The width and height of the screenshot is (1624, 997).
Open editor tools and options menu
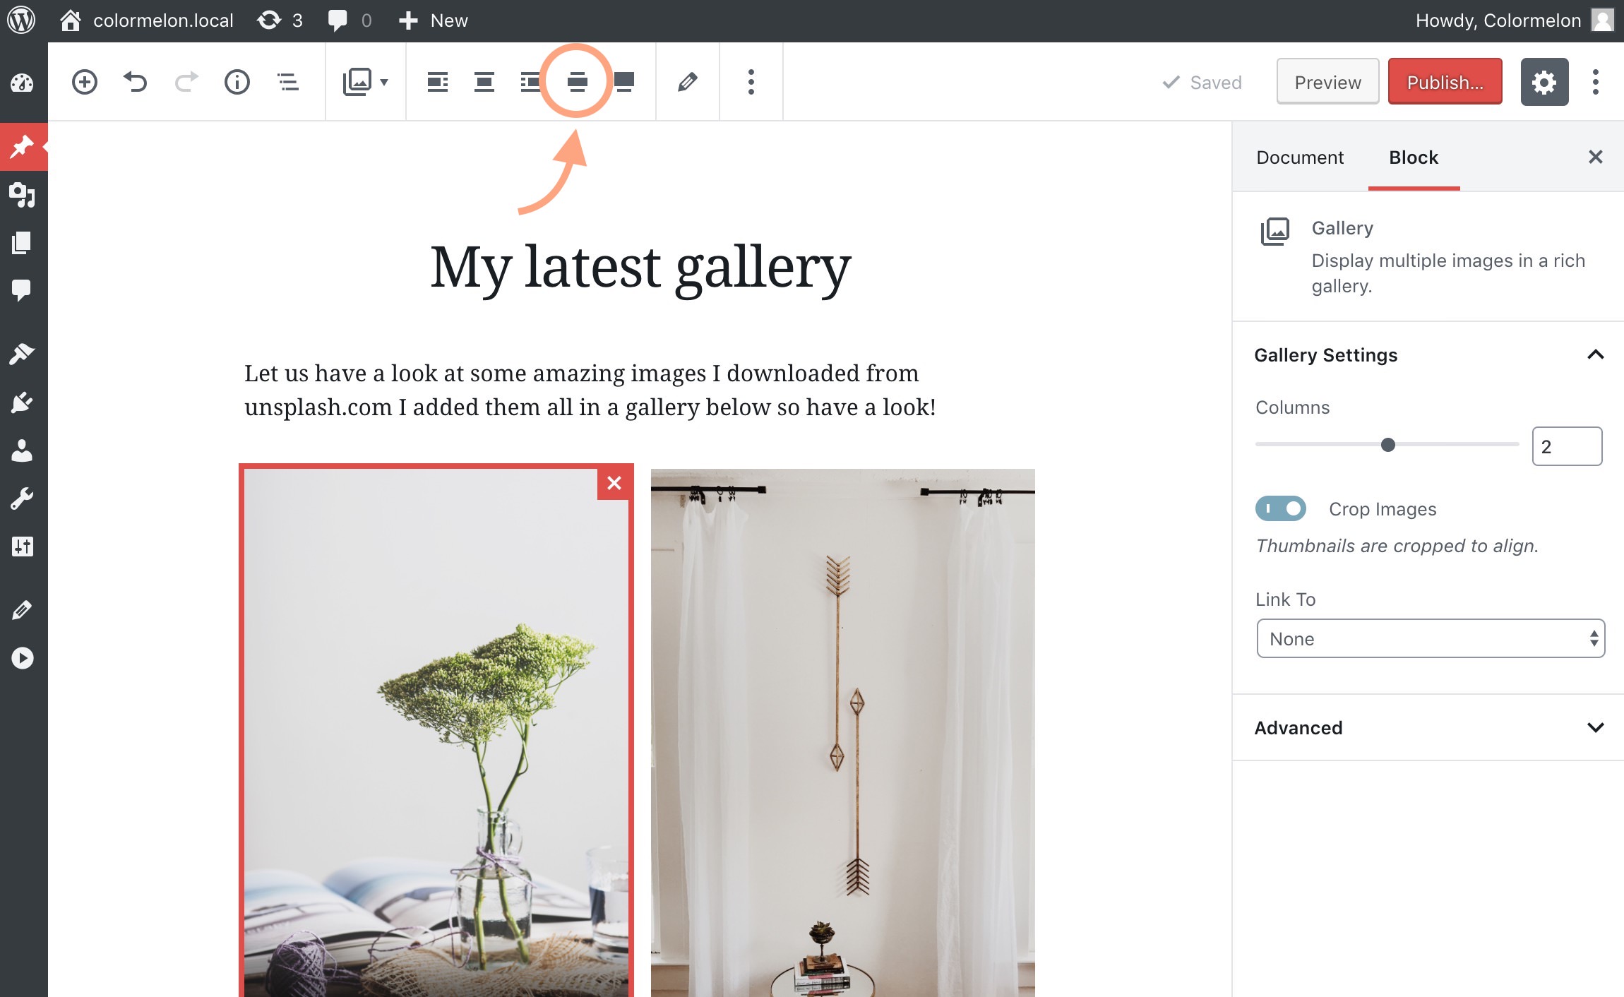(x=1596, y=82)
